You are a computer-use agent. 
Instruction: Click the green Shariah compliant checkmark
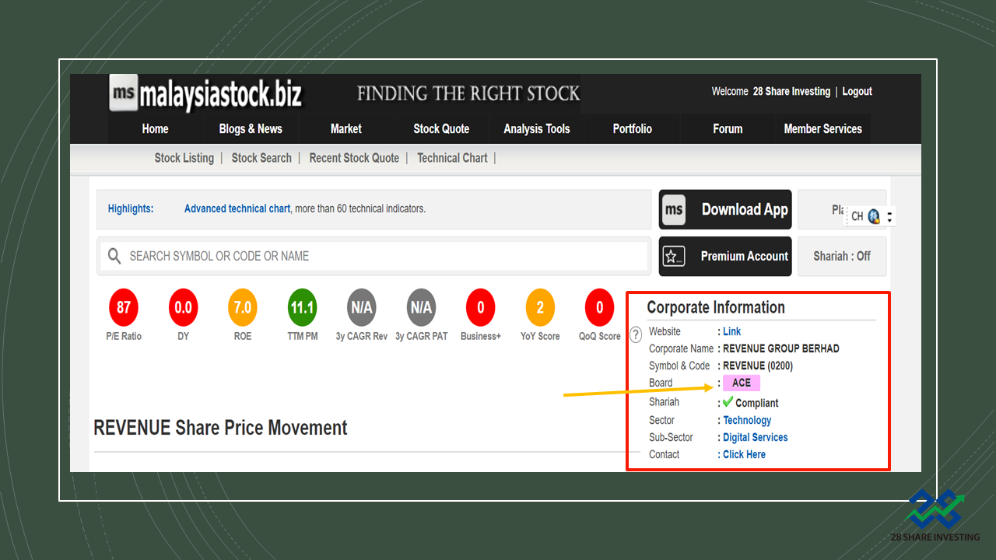click(x=728, y=402)
